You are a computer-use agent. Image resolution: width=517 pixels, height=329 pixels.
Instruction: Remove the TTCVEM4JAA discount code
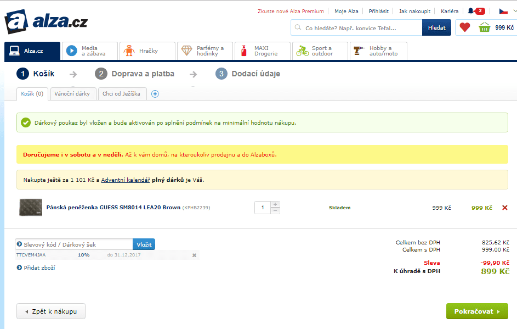(x=194, y=255)
